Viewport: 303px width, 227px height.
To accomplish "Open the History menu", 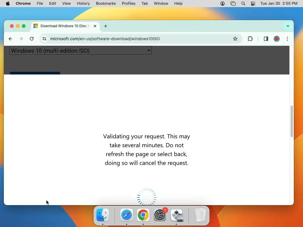I will (x=83, y=4).
